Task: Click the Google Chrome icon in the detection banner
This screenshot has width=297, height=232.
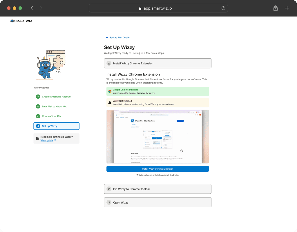Action: pyautogui.click(x=110, y=91)
